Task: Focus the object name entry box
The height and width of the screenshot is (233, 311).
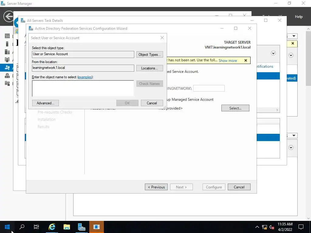Action: click(x=83, y=88)
